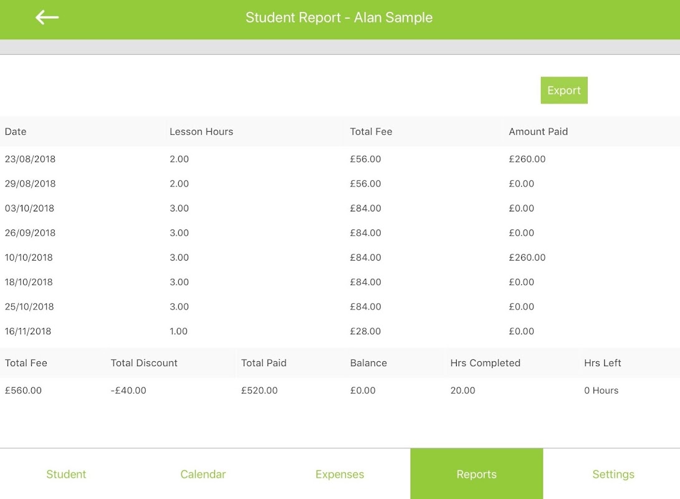Select the Reports tab
The height and width of the screenshot is (499, 680).
pos(477,474)
